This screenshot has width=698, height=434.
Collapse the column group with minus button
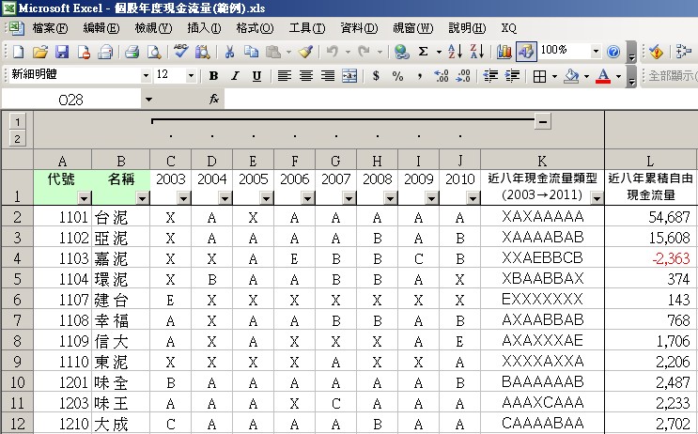[x=543, y=120]
